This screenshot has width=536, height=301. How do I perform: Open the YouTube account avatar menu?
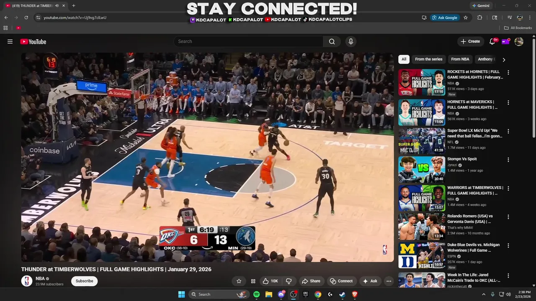coord(519,41)
